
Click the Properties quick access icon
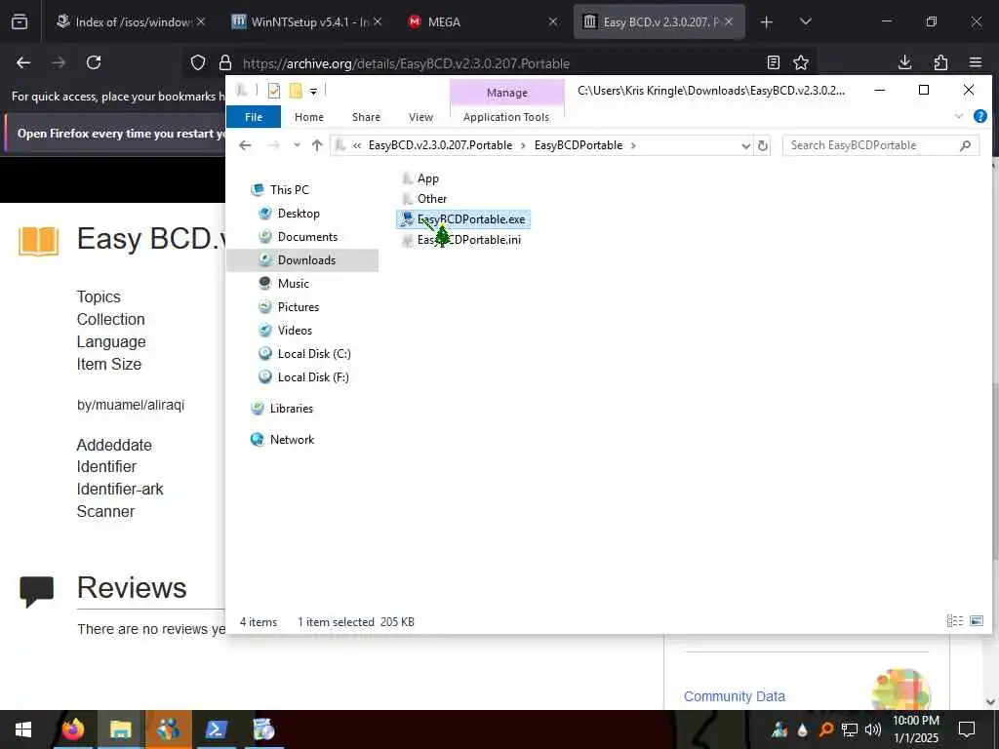point(274,91)
